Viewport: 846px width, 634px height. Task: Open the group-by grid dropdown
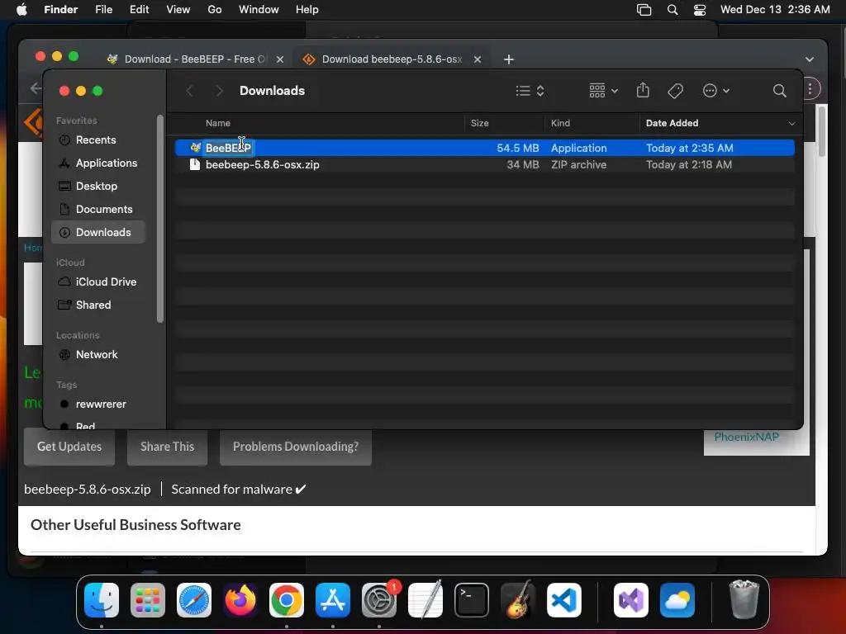(x=603, y=91)
